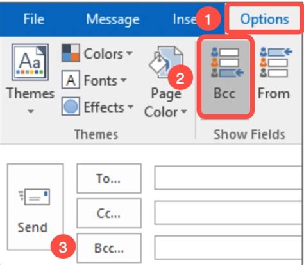Switch to the File tab
The height and width of the screenshot is (265, 304).
34,19
